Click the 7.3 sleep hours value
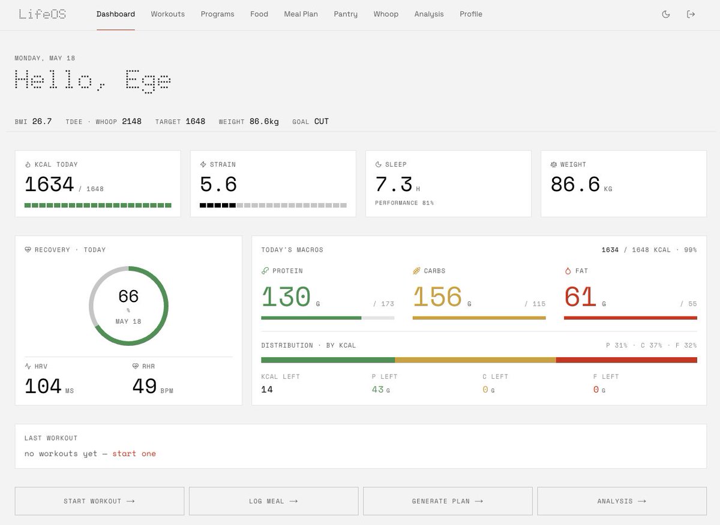The width and height of the screenshot is (720, 525). tap(394, 184)
